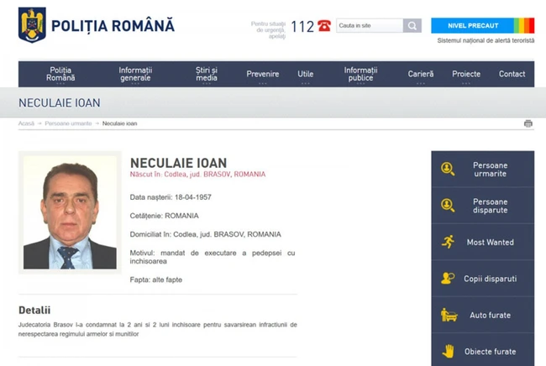
Task: Open the Carieră menu item
Action: tap(421, 74)
